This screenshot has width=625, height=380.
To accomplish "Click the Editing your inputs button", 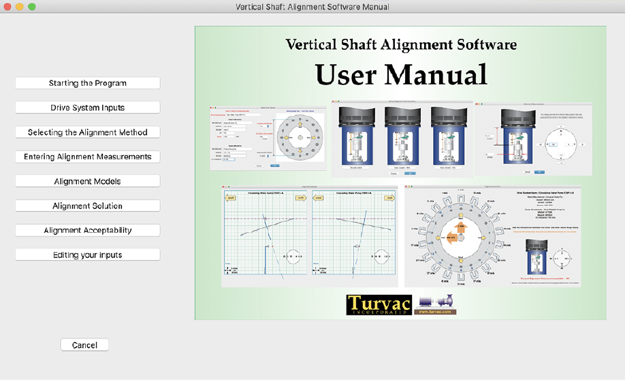I will coord(87,255).
